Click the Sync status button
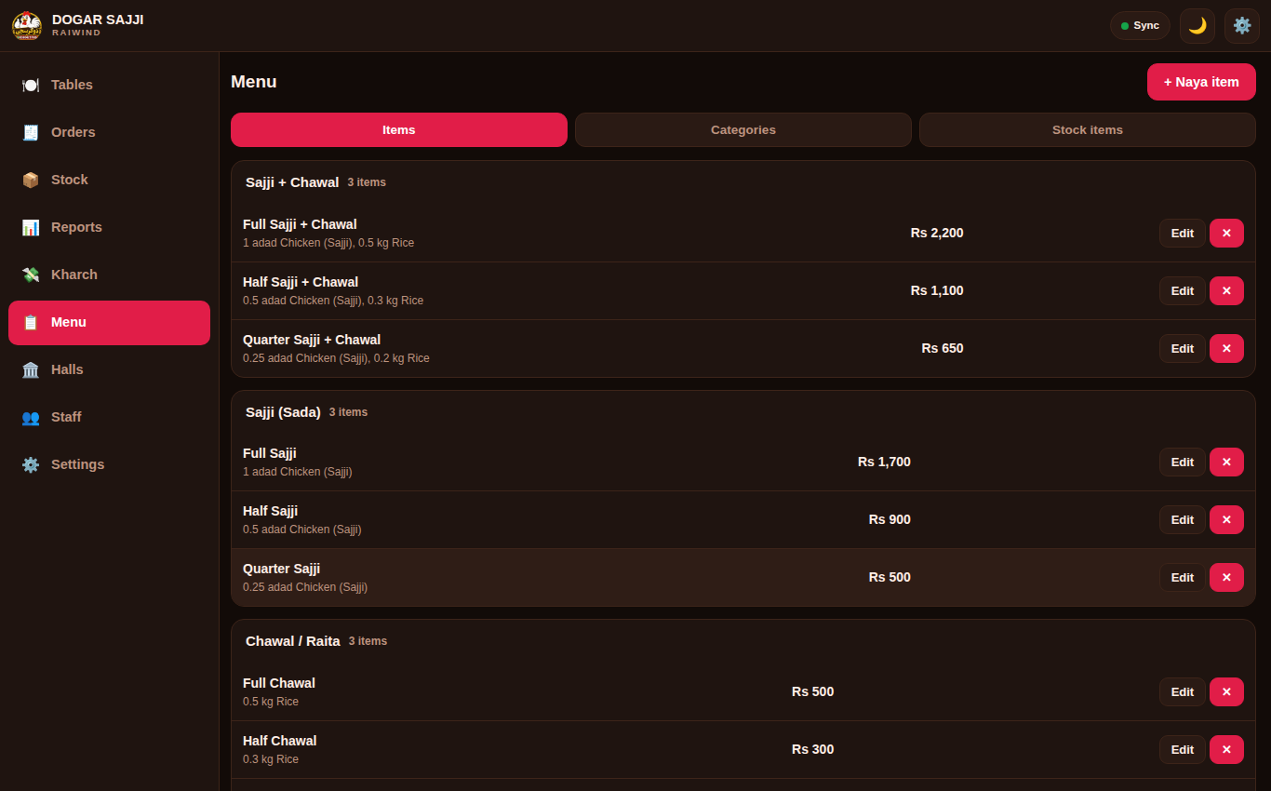The width and height of the screenshot is (1271, 791). (1140, 26)
